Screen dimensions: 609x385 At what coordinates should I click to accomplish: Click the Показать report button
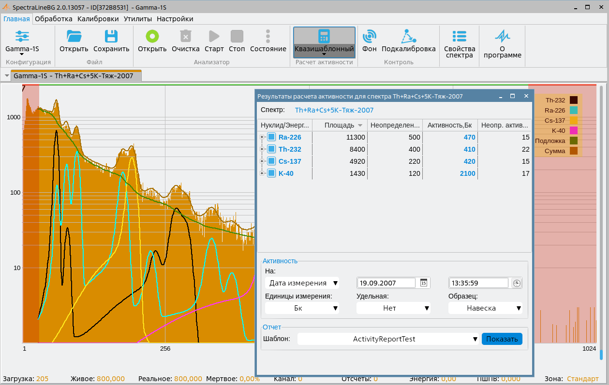(502, 339)
